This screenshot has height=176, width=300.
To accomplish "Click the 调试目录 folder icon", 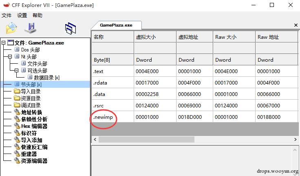I will 17,105.
